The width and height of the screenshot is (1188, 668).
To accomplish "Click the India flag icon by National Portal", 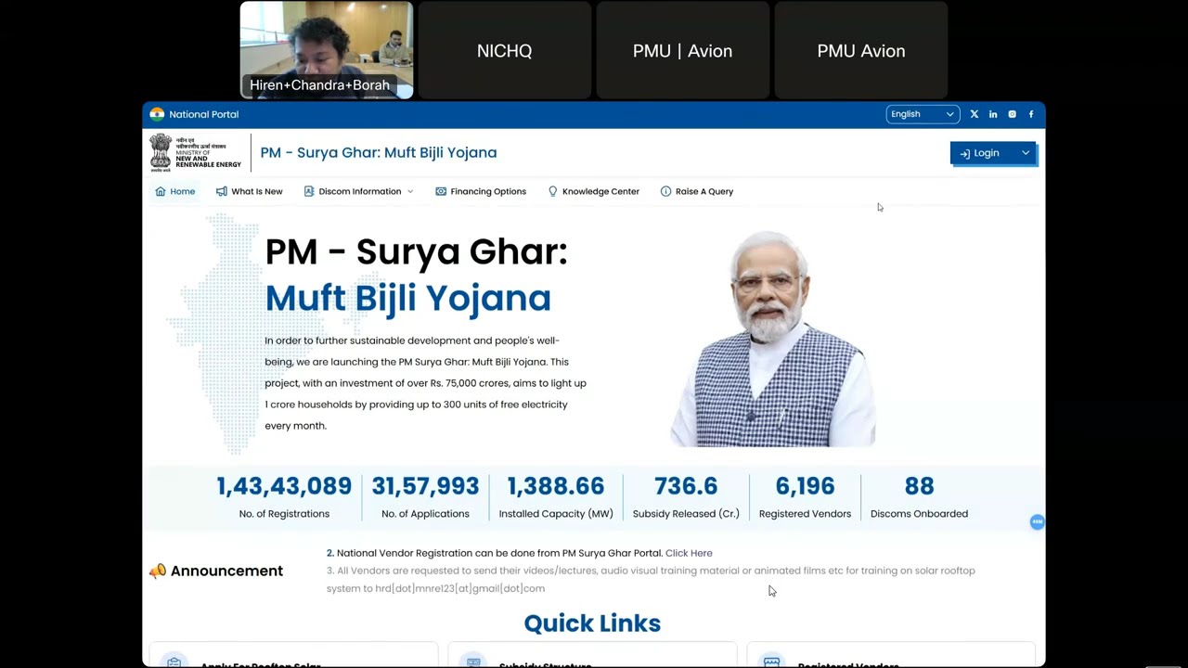I will (x=157, y=114).
